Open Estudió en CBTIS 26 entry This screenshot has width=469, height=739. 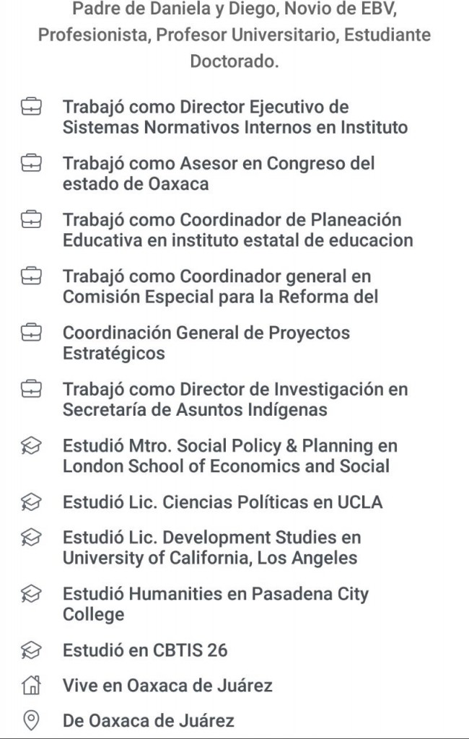[145, 650]
